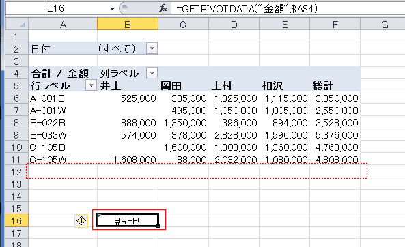The height and width of the screenshot is (247, 405).
Task: Click the fx insert function icon
Action: pyautogui.click(x=163, y=8)
